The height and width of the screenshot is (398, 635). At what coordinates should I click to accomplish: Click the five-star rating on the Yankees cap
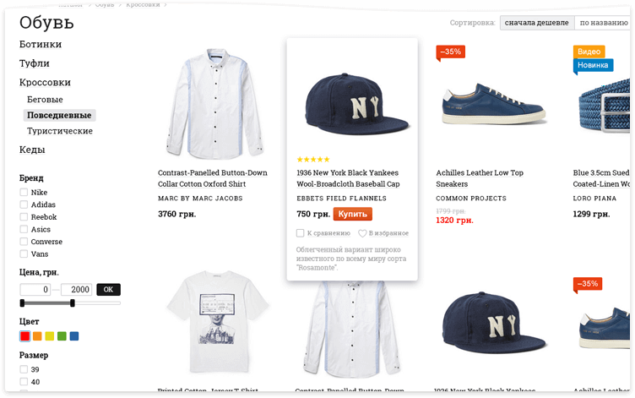[x=312, y=160]
